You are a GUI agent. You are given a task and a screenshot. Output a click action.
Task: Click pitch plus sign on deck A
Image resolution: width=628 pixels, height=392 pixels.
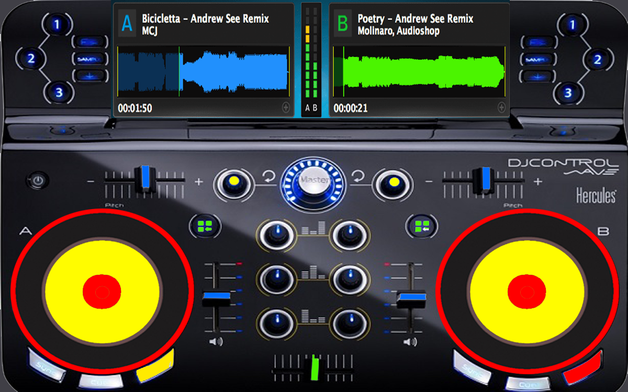[198, 182]
